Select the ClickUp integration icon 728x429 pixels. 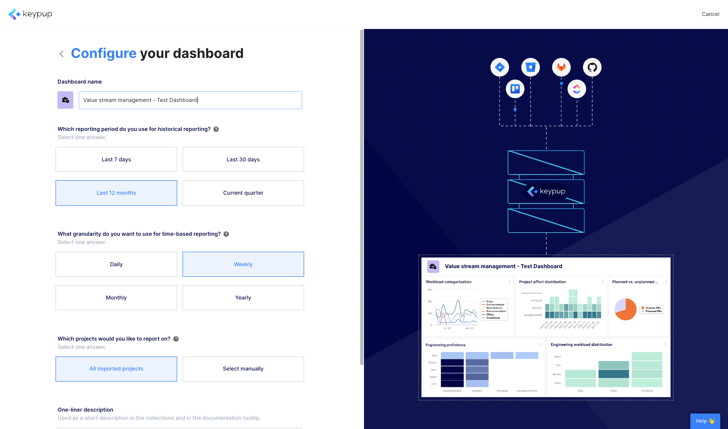pyautogui.click(x=576, y=89)
